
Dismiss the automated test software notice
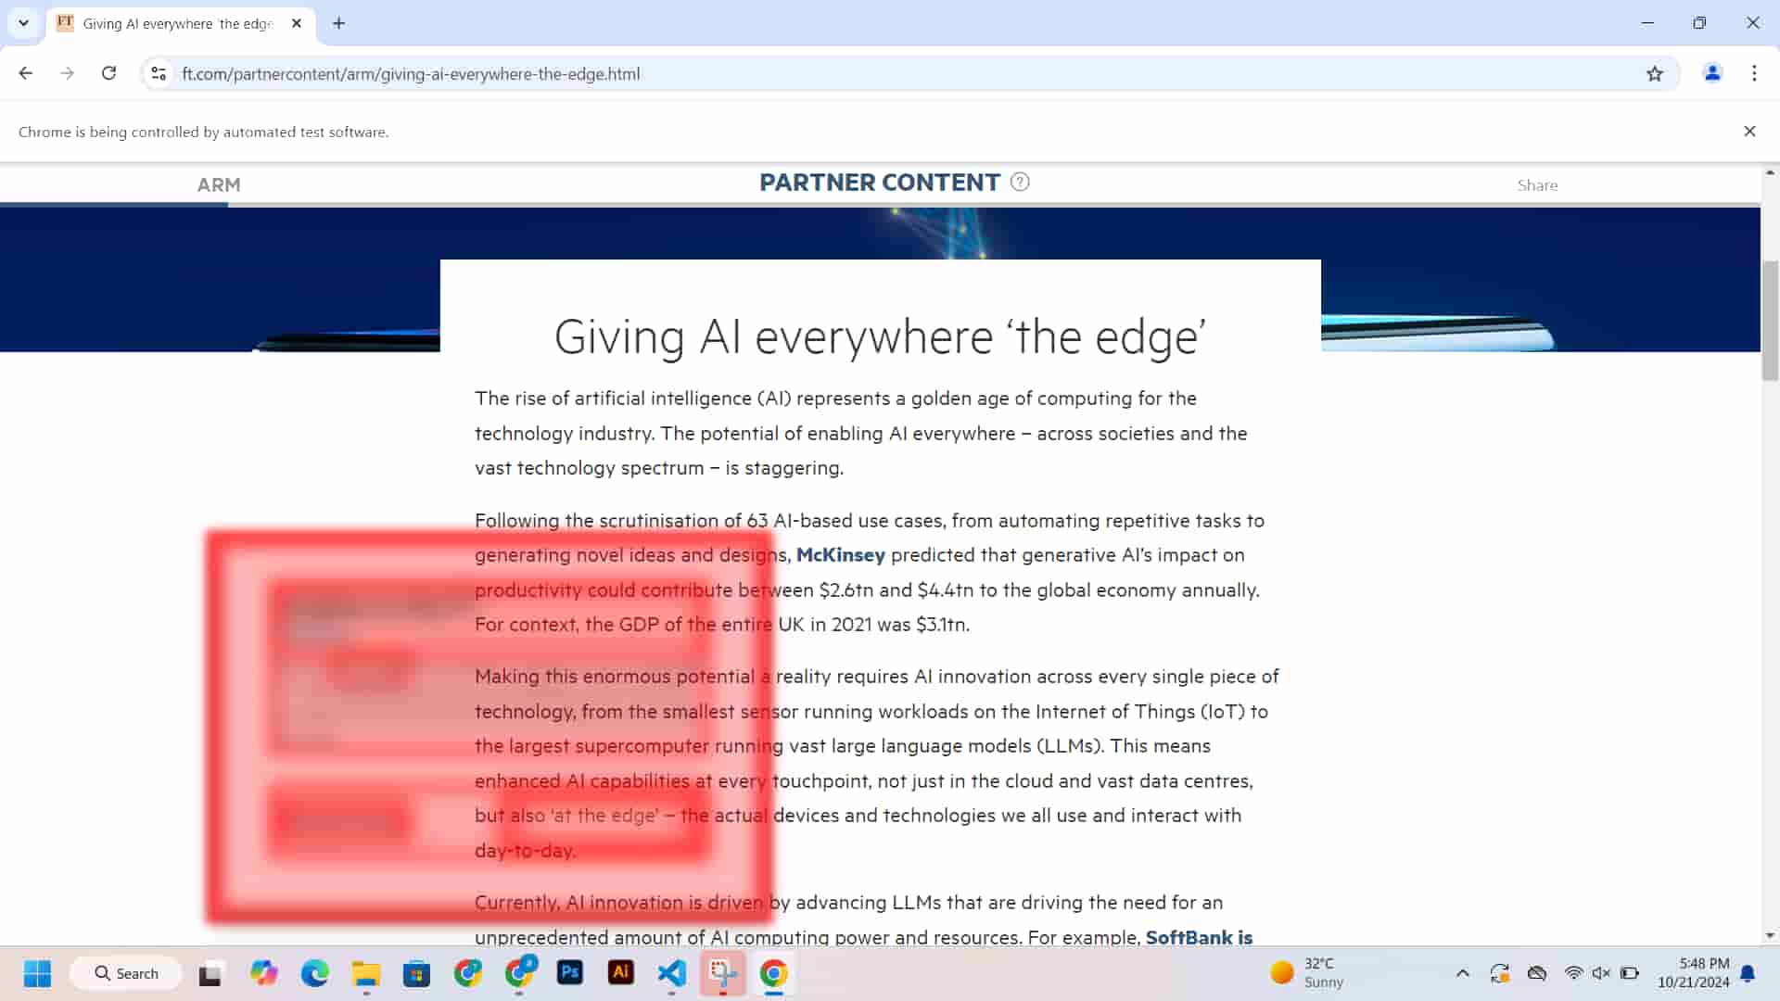(1749, 132)
